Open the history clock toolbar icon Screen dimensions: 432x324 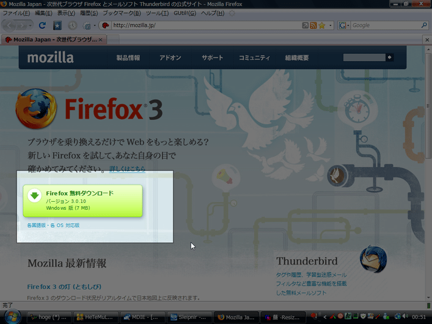(x=73, y=25)
